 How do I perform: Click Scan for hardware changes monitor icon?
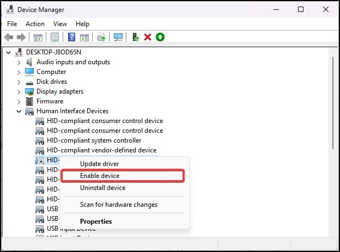(118, 37)
